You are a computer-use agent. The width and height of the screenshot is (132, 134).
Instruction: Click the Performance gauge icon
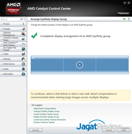(23, 64)
